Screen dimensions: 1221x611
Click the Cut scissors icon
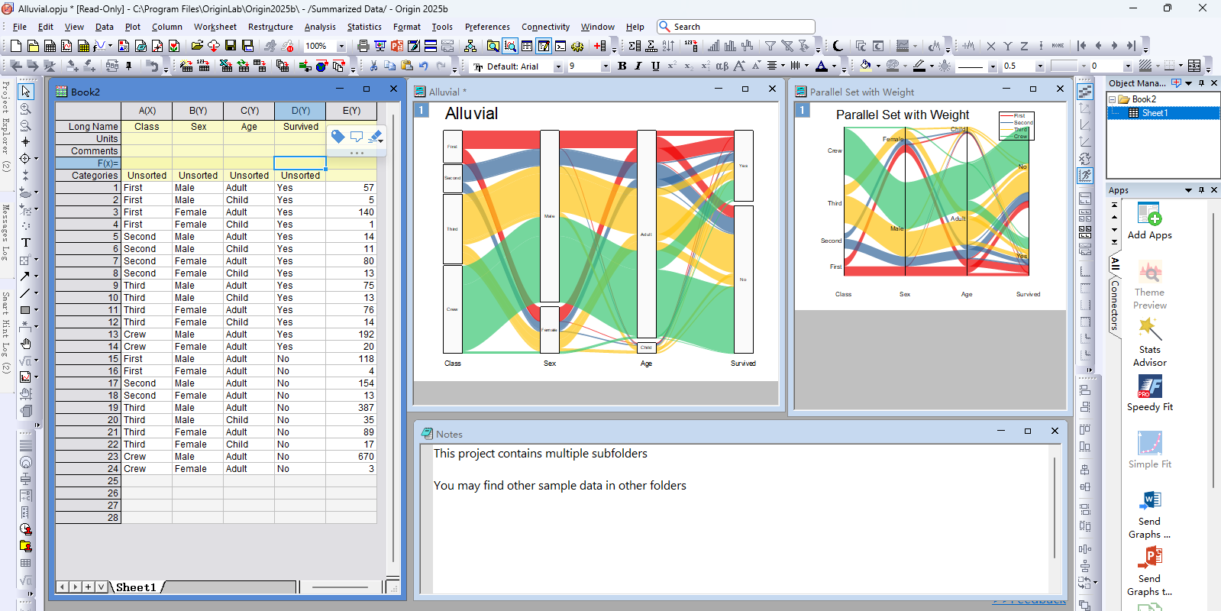tap(373, 66)
